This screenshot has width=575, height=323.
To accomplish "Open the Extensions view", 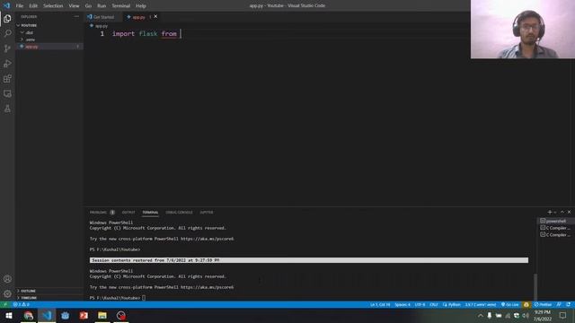I will (7, 79).
